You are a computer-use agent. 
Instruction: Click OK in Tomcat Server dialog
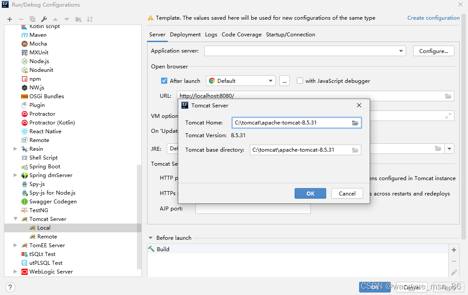[x=310, y=193]
